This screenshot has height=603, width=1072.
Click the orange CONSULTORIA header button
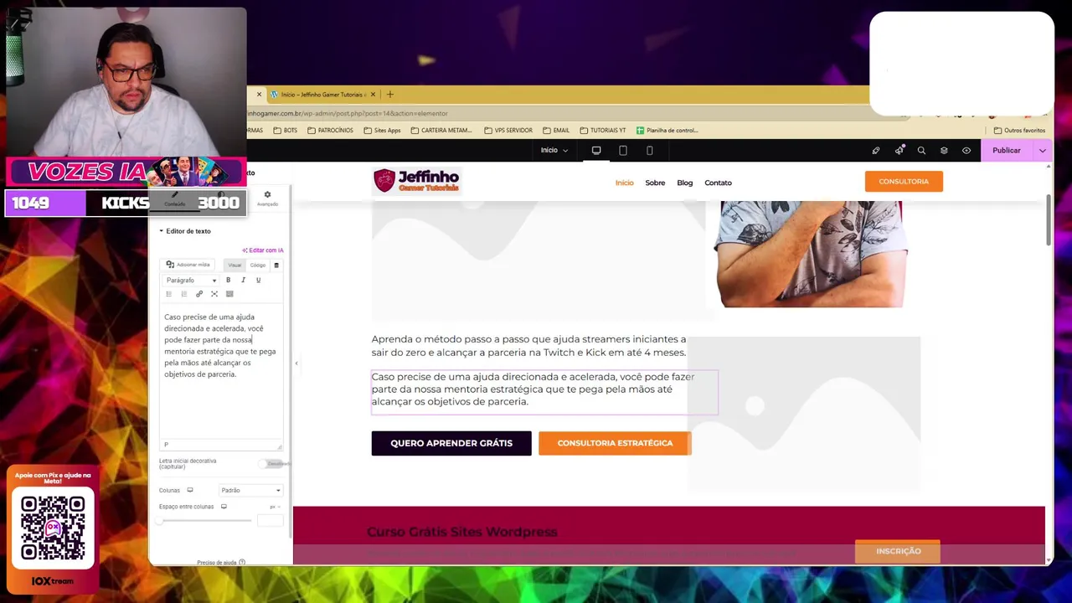coord(904,182)
